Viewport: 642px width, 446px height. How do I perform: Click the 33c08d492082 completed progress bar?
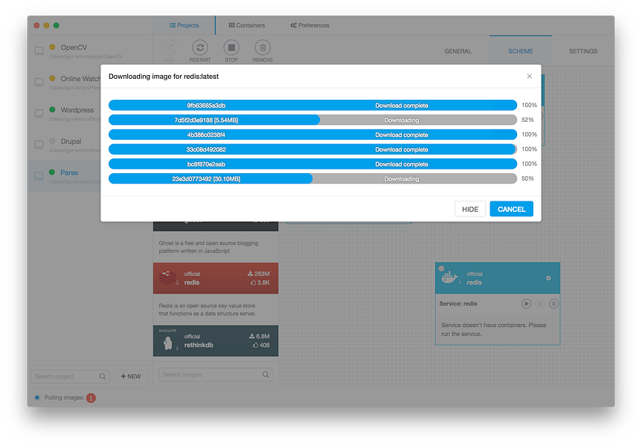[x=312, y=149]
